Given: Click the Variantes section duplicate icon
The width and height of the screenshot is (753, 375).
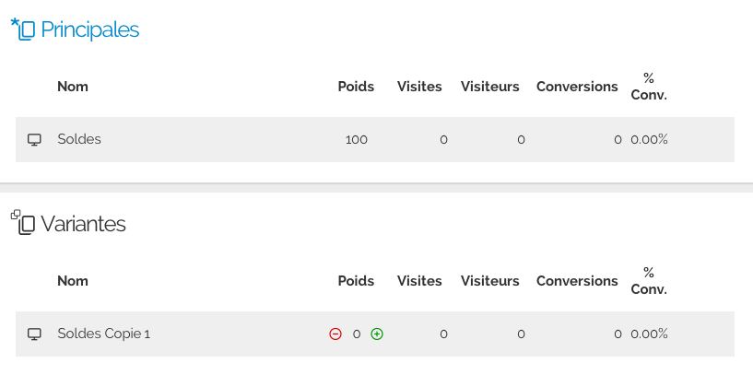Looking at the screenshot, I should tap(23, 222).
